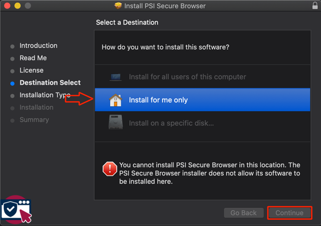Click the package icon beside window title
321x226 pixels.
pyautogui.click(x=118, y=6)
